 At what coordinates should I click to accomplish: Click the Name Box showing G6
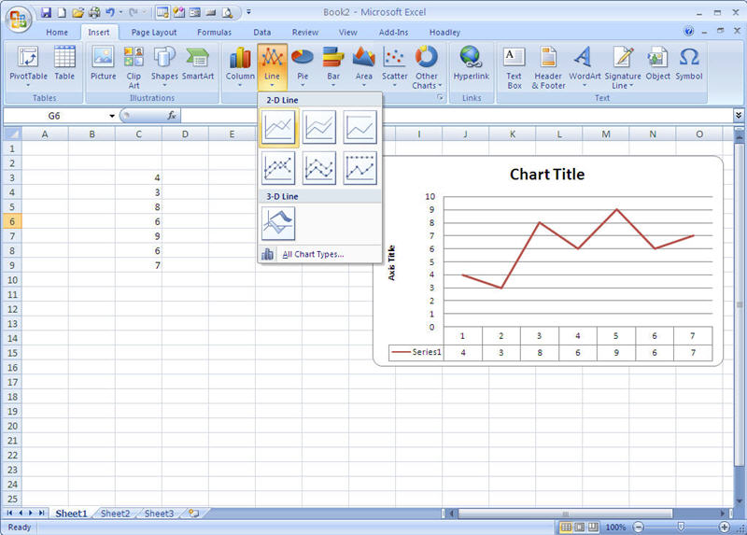[54, 116]
